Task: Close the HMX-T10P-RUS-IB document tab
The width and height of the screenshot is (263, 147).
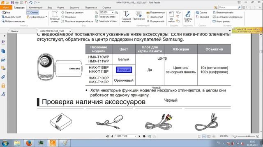Action: [70, 31]
